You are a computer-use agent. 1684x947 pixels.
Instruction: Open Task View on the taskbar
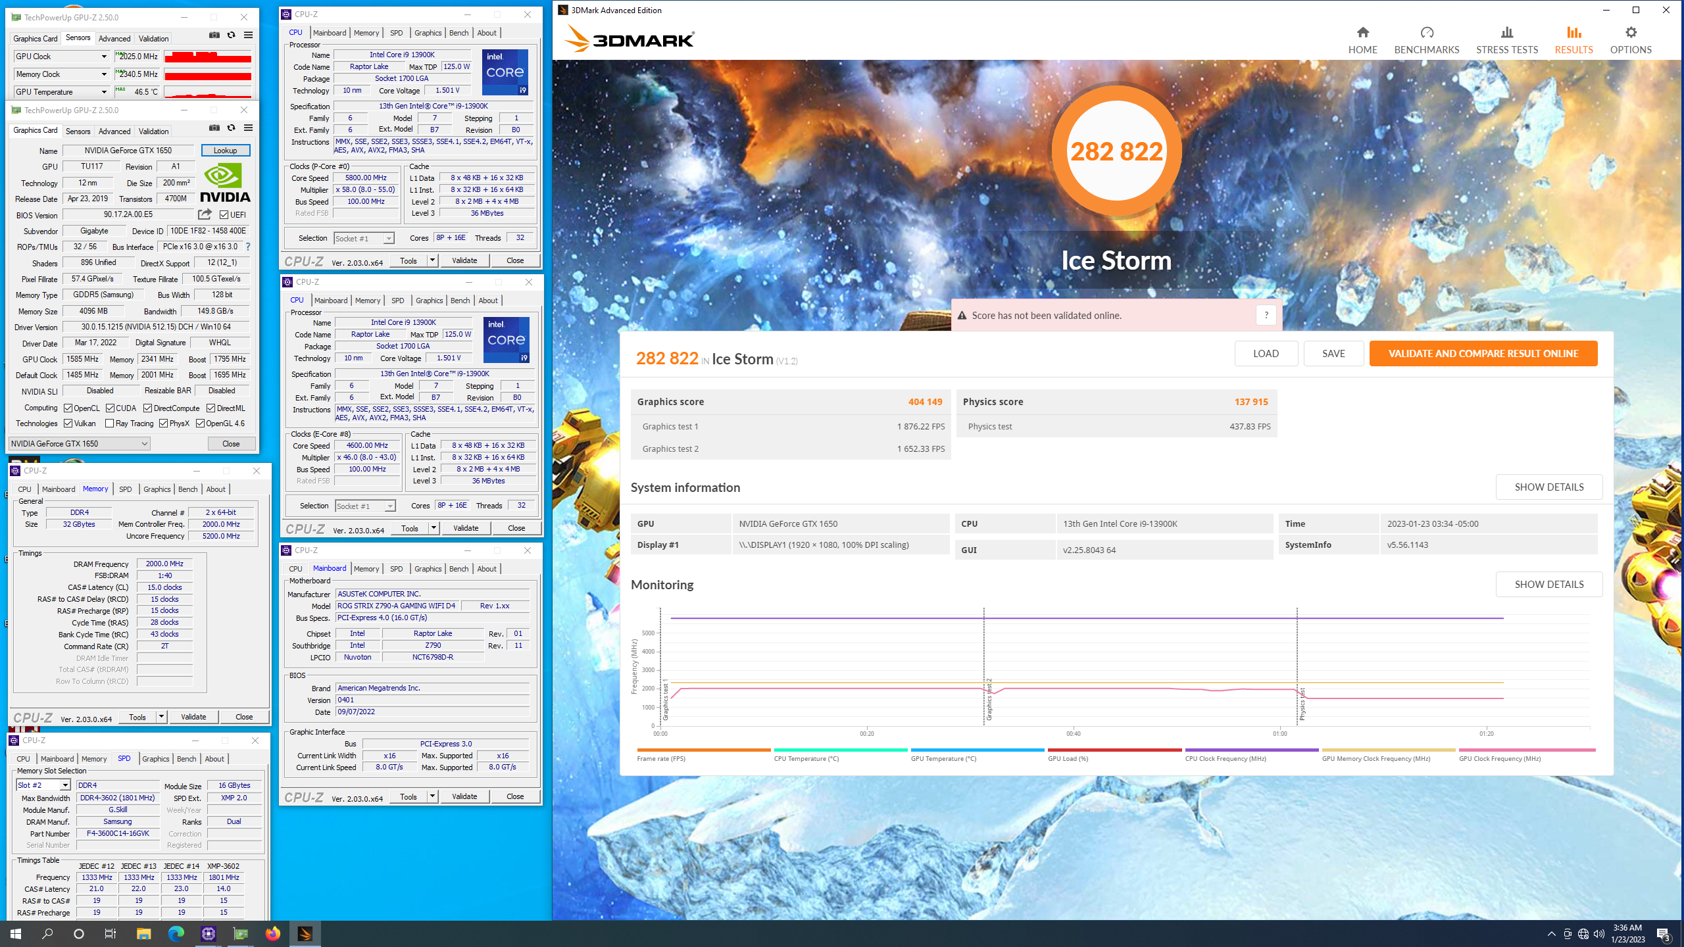click(111, 933)
